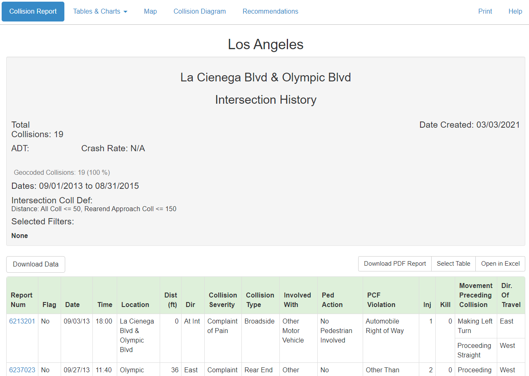Viewport: 529px width, 376px height.
Task: Open the Collision Diagram tab
Action: (x=200, y=12)
